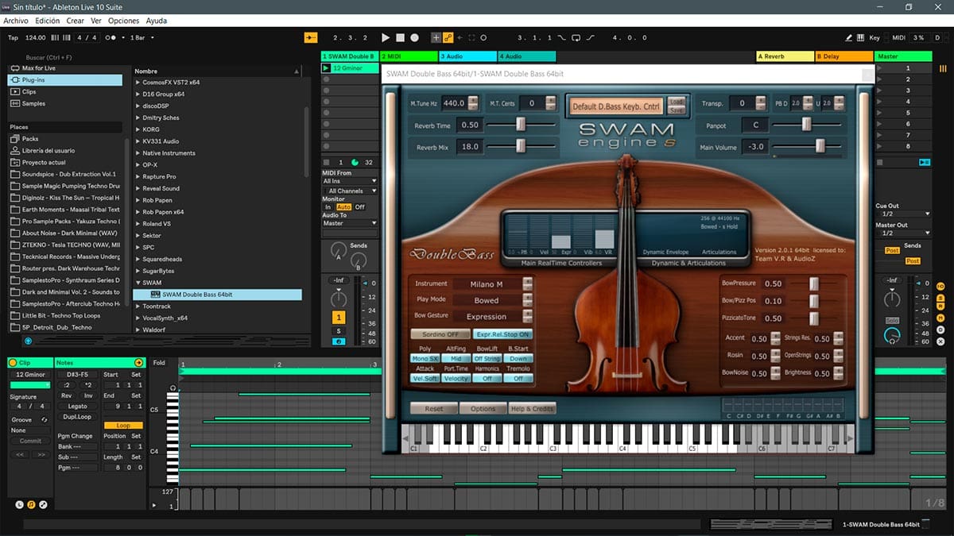Set Monitor to Off

click(359, 206)
